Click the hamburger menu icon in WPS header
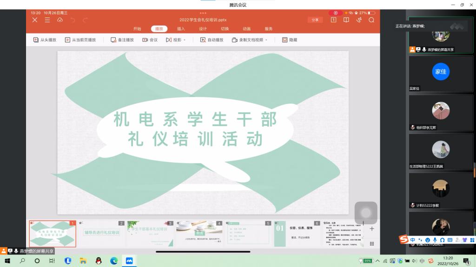 (47, 20)
